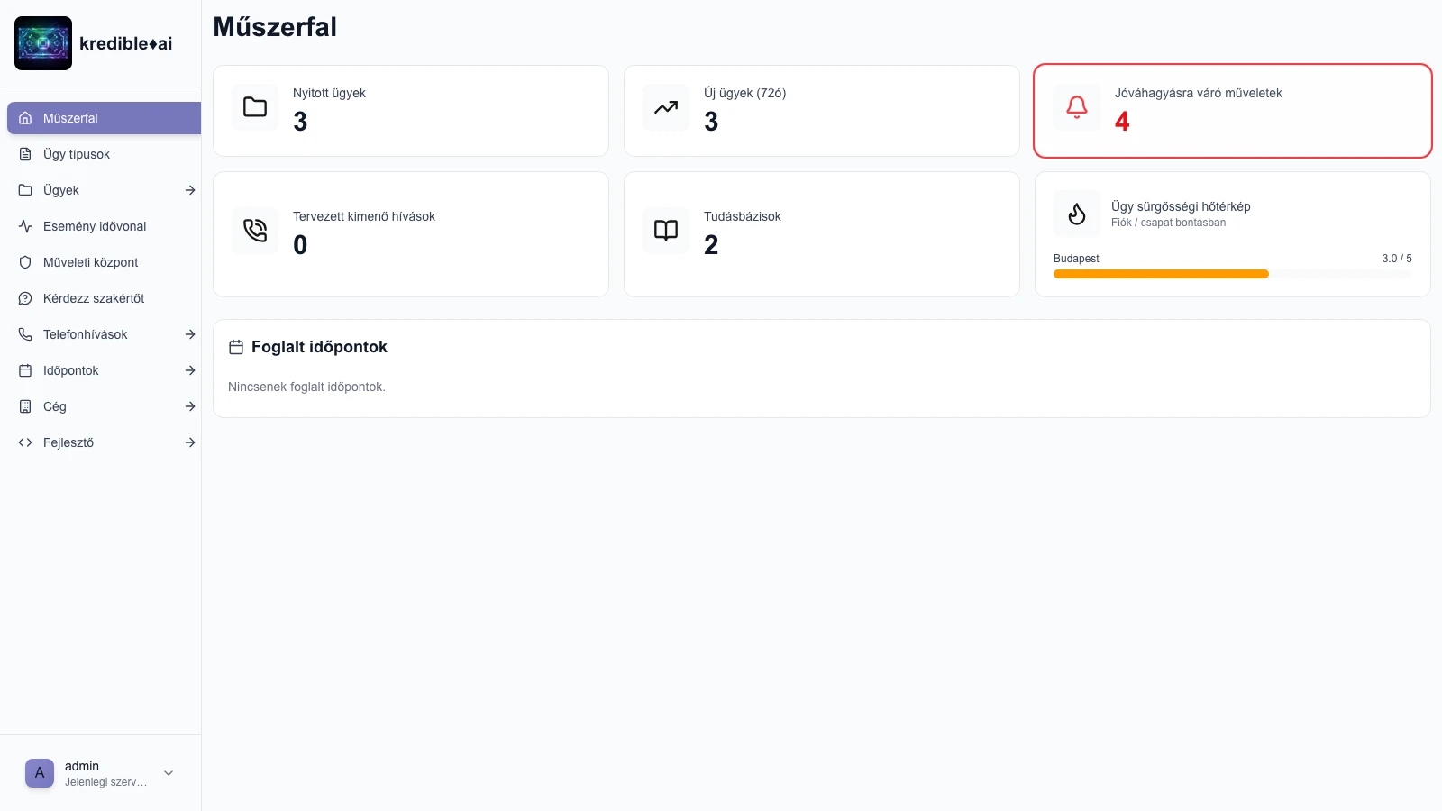The image size is (1442, 811).
Task: Go to Esemény idővonal page
Action: coord(95,226)
